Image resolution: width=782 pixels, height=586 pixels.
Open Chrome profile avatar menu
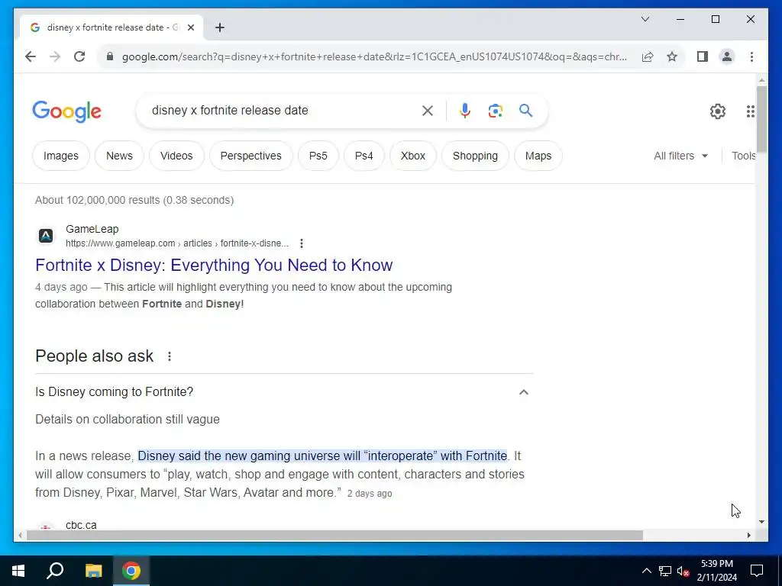pos(727,56)
